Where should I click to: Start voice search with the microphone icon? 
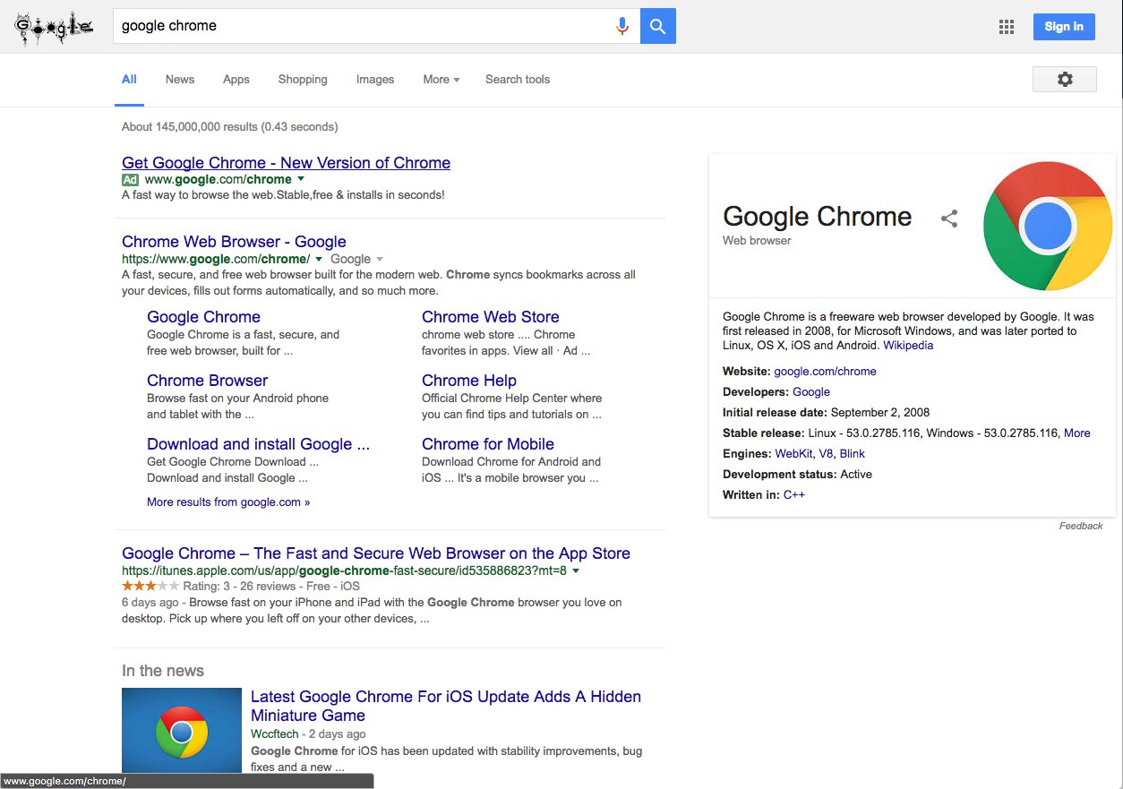[x=622, y=27]
